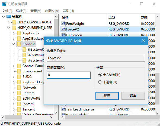Screen dimensions: 160x126
Task: Click the computer icon at tree root
Action: point(9,17)
